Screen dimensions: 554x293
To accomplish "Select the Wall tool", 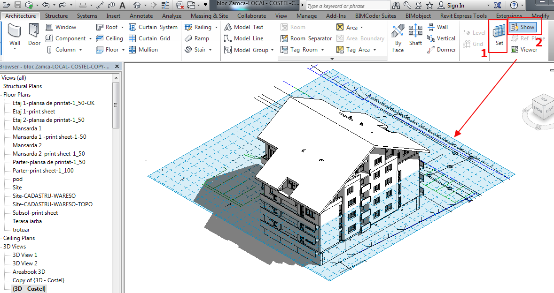I will pyautogui.click(x=14, y=35).
